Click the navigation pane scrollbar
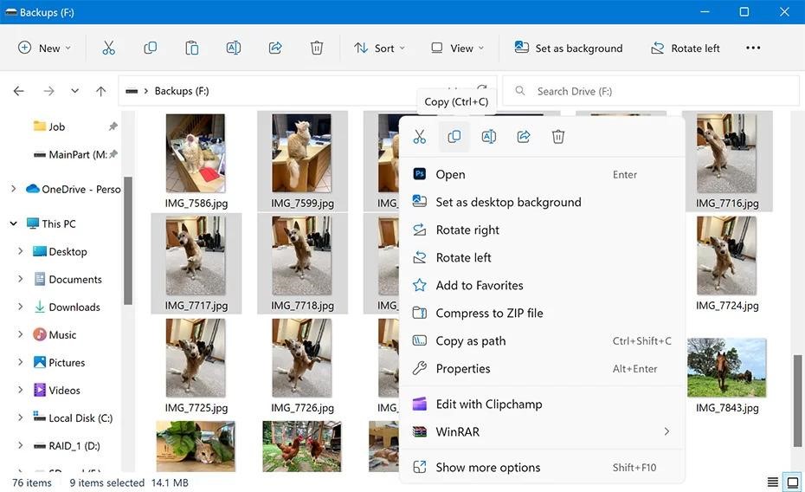 point(128,241)
